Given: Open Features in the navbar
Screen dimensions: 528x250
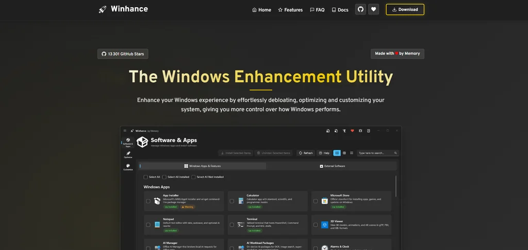Looking at the screenshot, I should [290, 10].
